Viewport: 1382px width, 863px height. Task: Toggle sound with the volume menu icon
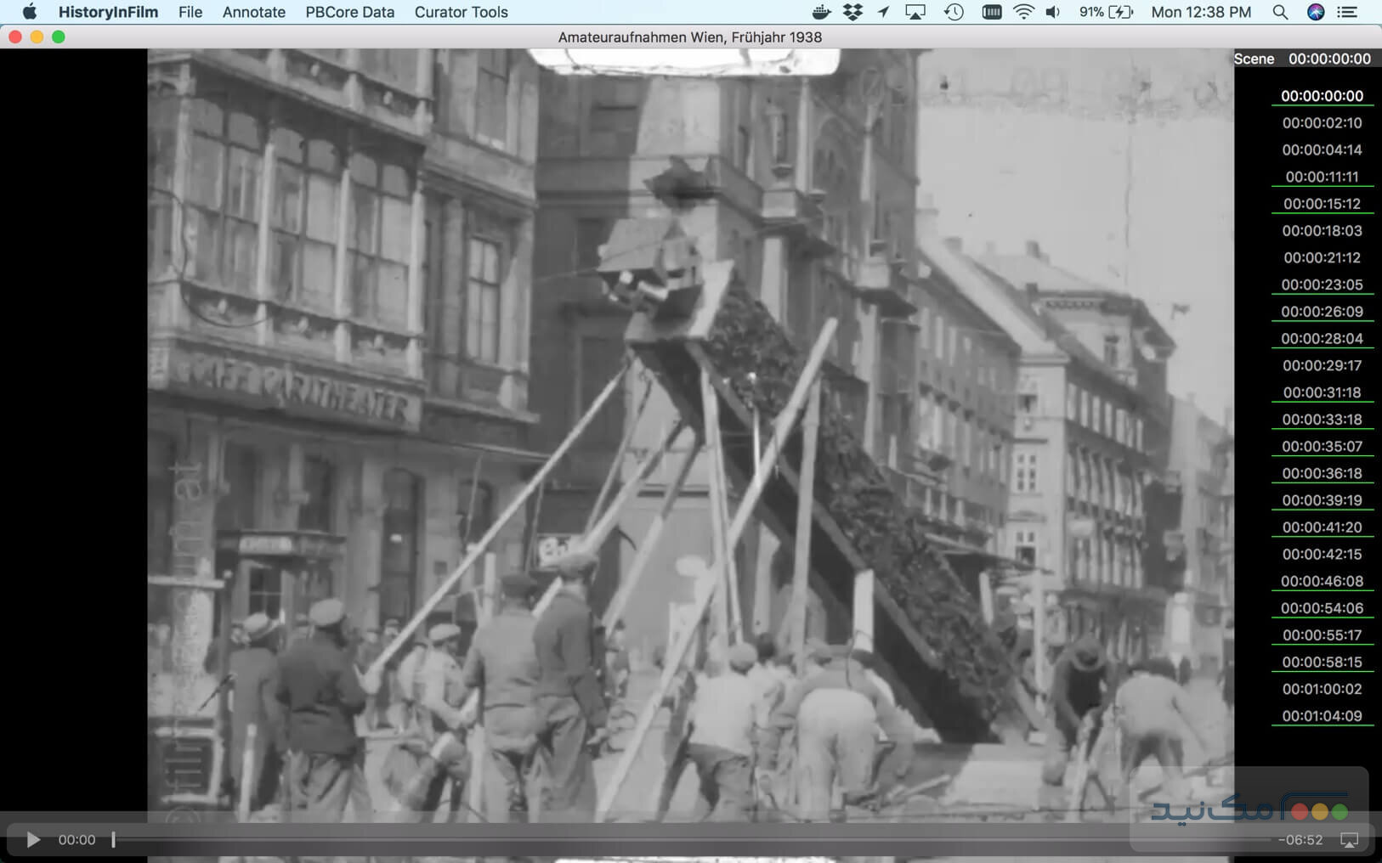click(x=1053, y=12)
